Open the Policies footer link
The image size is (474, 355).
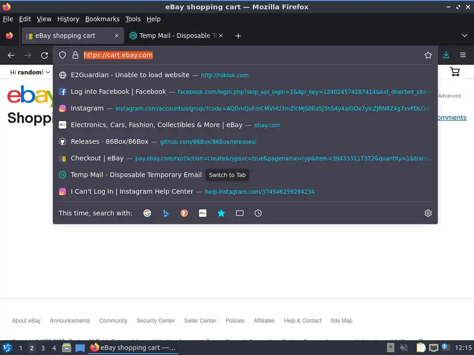235,321
